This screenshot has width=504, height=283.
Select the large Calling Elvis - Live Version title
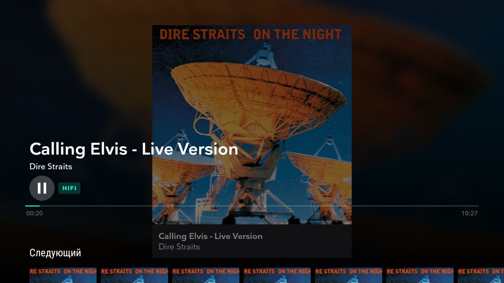[134, 149]
